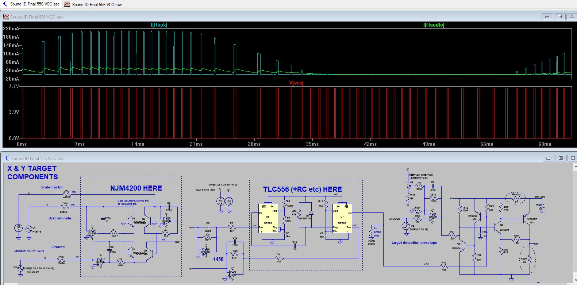The width and height of the screenshot is (577, 285).
Task: Click the Raudio resistor symbol
Action: click(516, 199)
